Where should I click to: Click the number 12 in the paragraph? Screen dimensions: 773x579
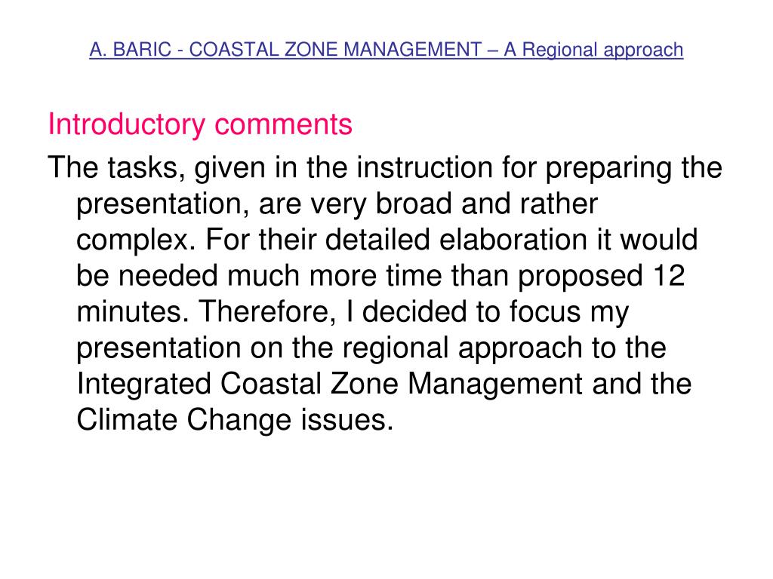[x=669, y=275]
